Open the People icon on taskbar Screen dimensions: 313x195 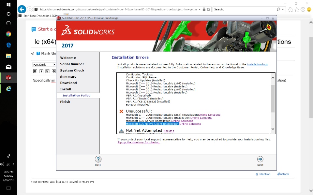8,156
